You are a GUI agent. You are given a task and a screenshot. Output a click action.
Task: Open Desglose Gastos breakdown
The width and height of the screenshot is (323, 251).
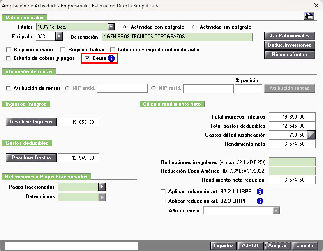coord(31,157)
